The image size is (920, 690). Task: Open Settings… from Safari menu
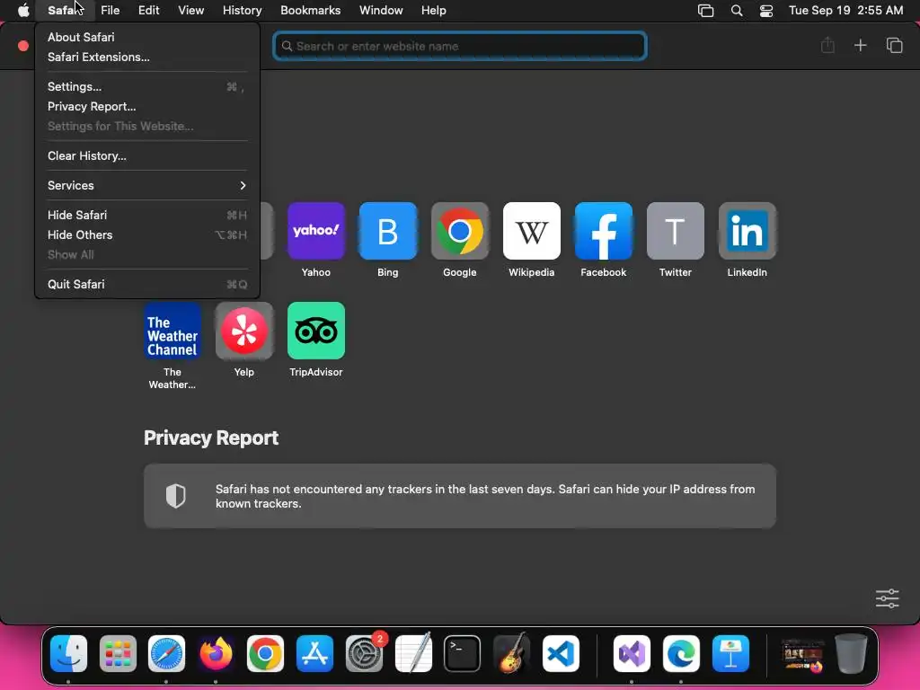pos(147,87)
